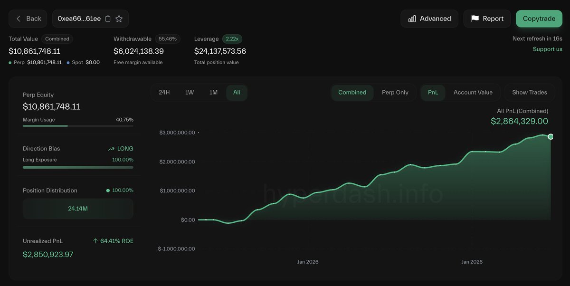Screen dimensions: 570x286
Task: Click the ROE up arrow icon
Action: coord(95,241)
